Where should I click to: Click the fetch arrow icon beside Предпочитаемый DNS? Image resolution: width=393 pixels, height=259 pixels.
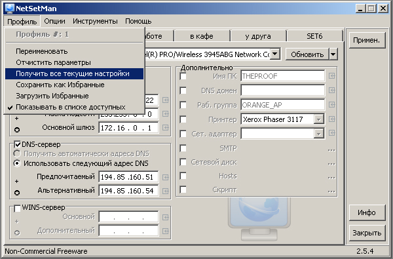(x=166, y=178)
